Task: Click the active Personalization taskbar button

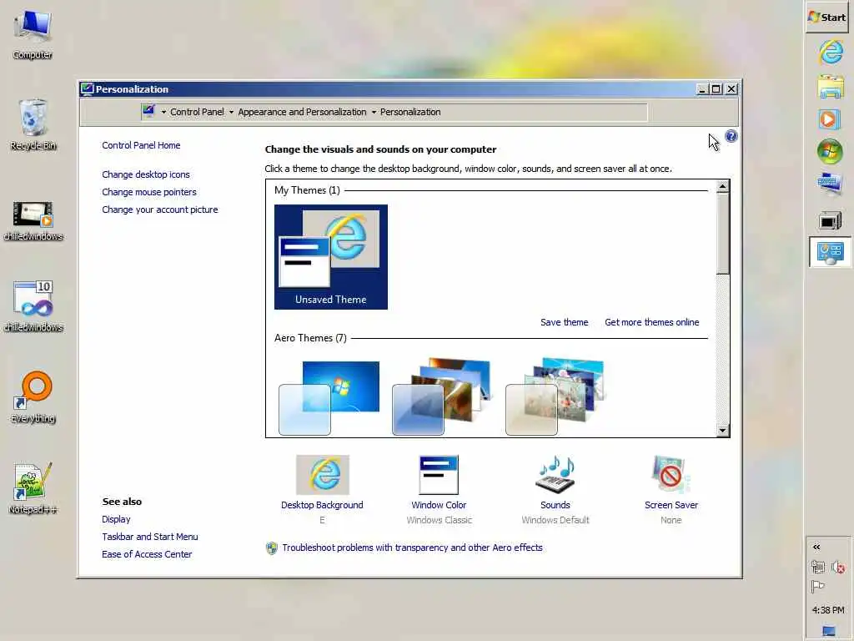Action: [830, 252]
